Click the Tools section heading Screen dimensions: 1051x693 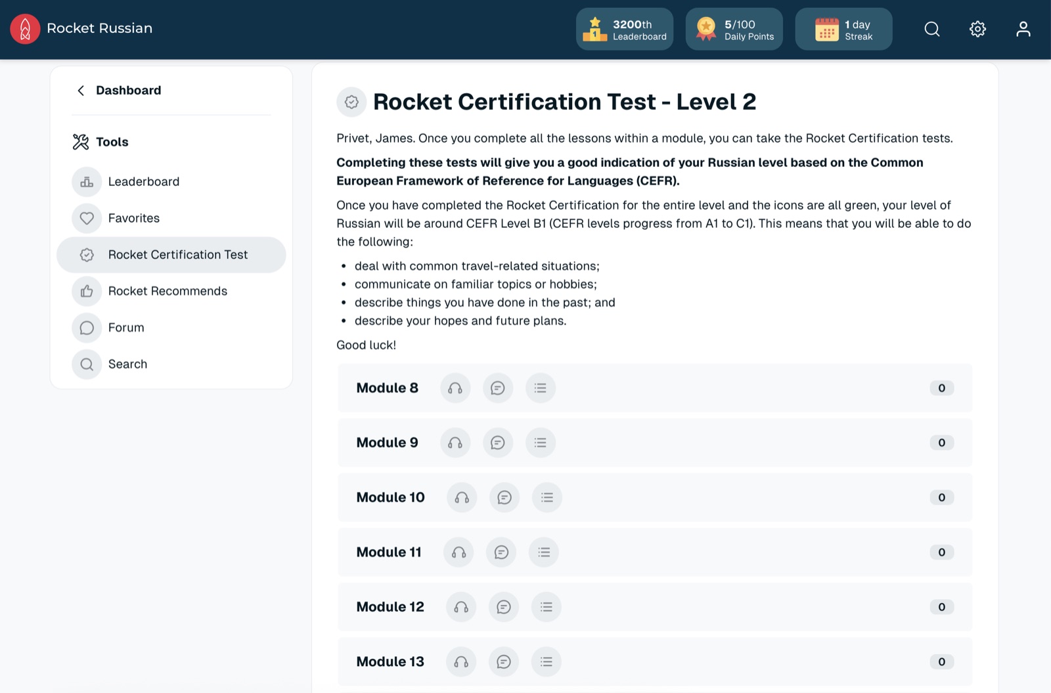(112, 142)
